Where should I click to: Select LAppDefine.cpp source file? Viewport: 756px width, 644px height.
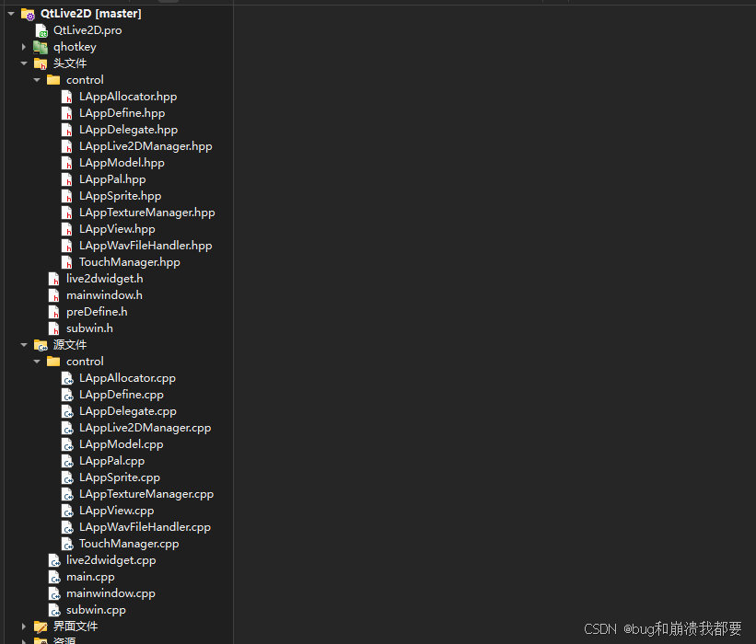point(121,395)
